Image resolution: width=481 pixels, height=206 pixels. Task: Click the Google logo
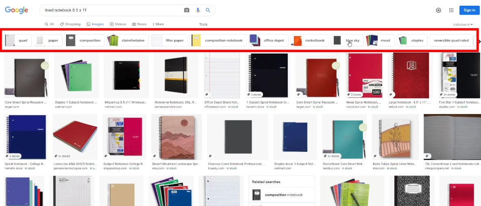coord(17,10)
